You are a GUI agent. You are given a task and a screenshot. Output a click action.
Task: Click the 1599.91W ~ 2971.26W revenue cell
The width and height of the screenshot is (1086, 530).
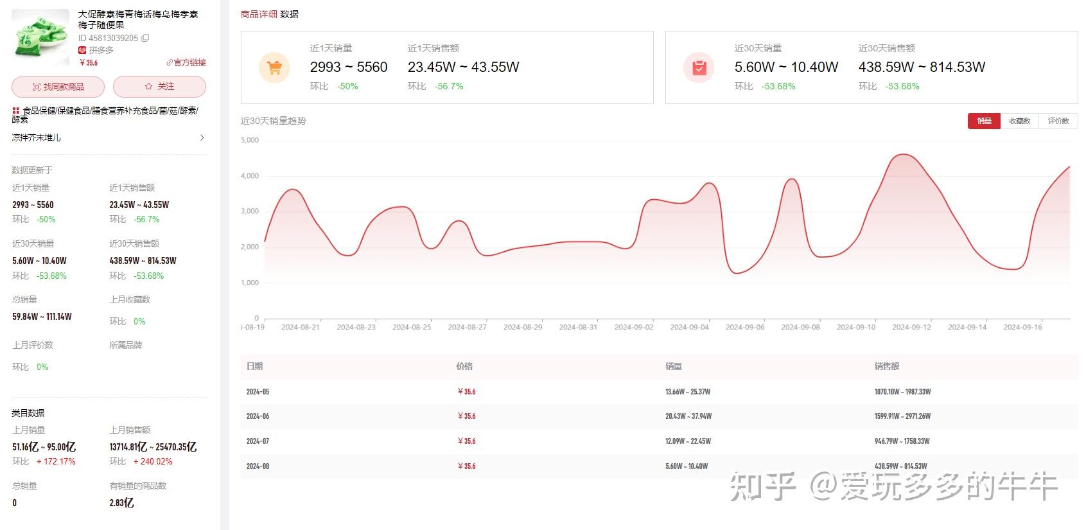pyautogui.click(x=902, y=416)
